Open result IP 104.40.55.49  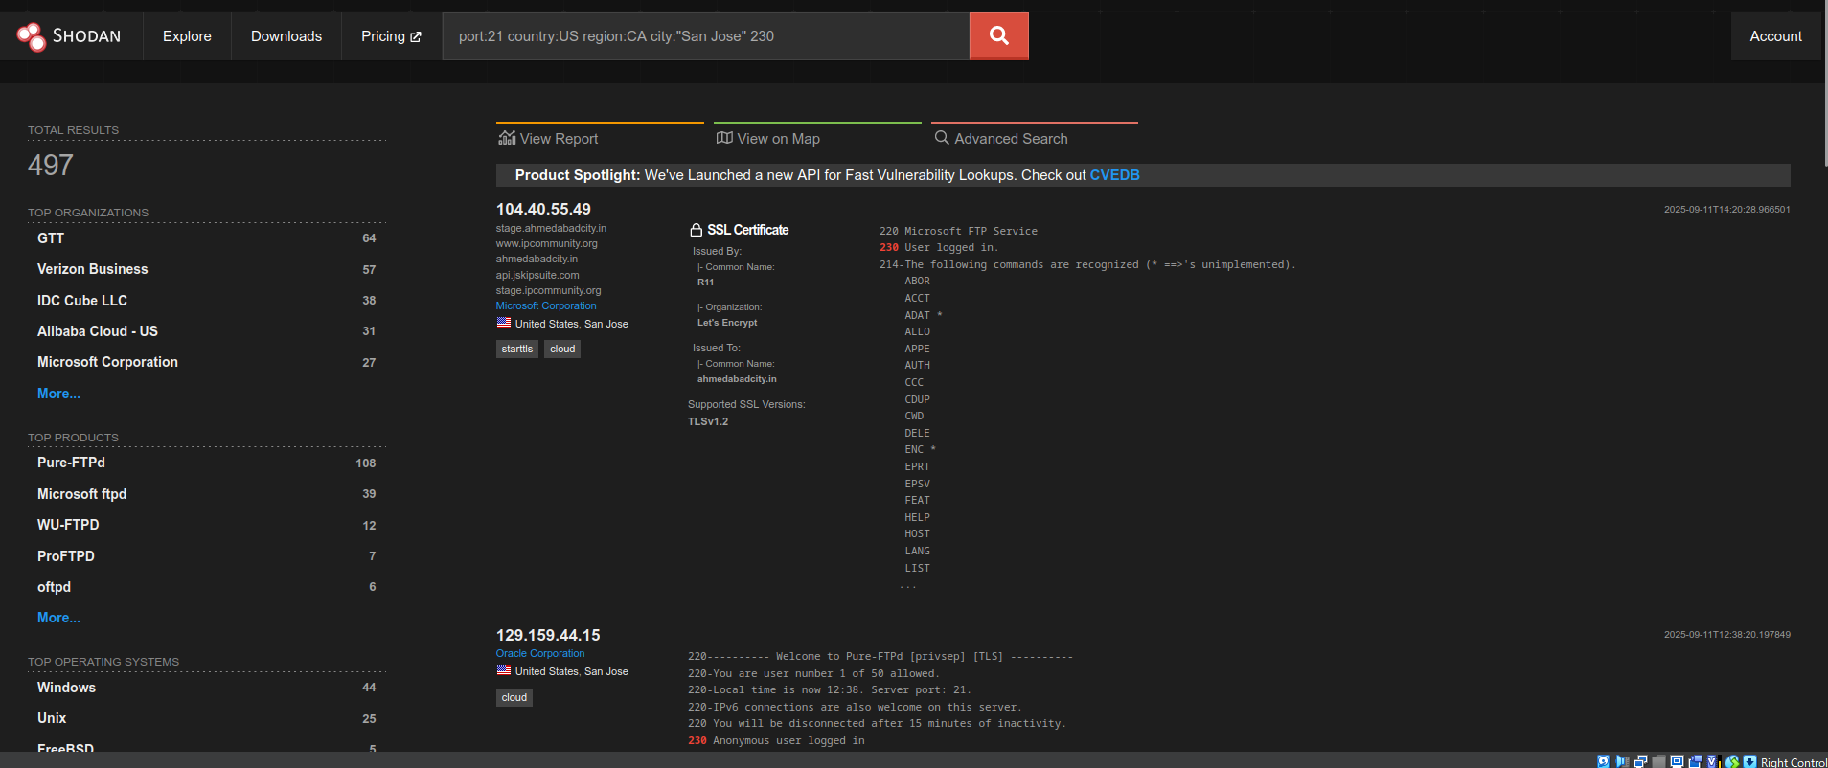point(543,209)
